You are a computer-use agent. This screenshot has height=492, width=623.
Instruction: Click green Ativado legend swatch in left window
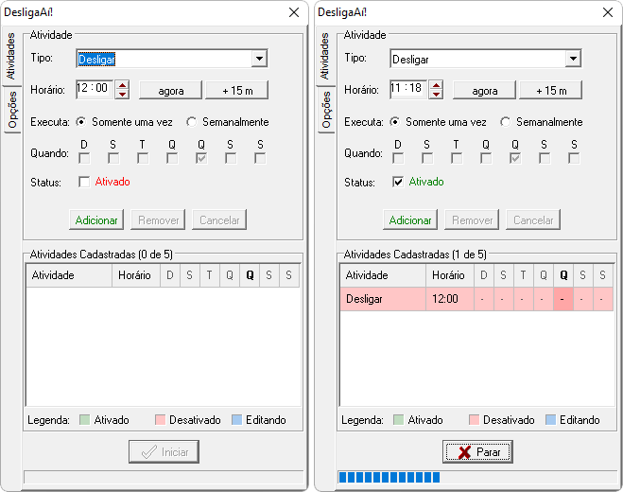pos(85,419)
